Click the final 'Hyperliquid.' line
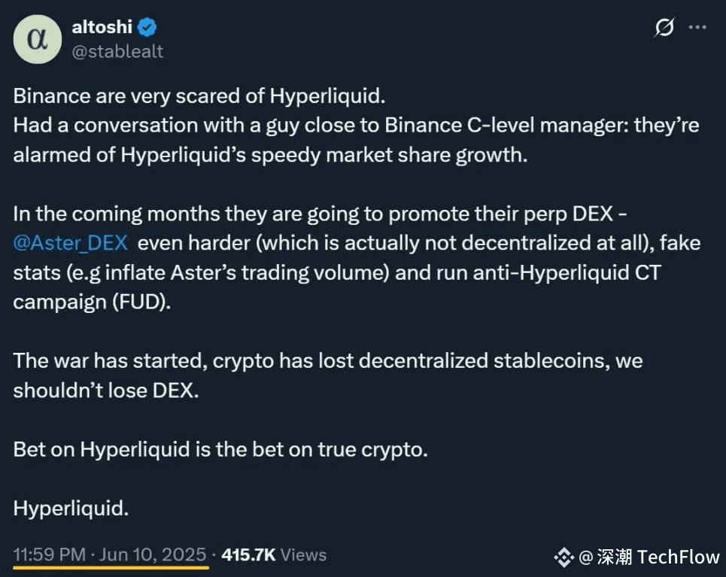Viewport: 726px width, 577px height. [71, 509]
